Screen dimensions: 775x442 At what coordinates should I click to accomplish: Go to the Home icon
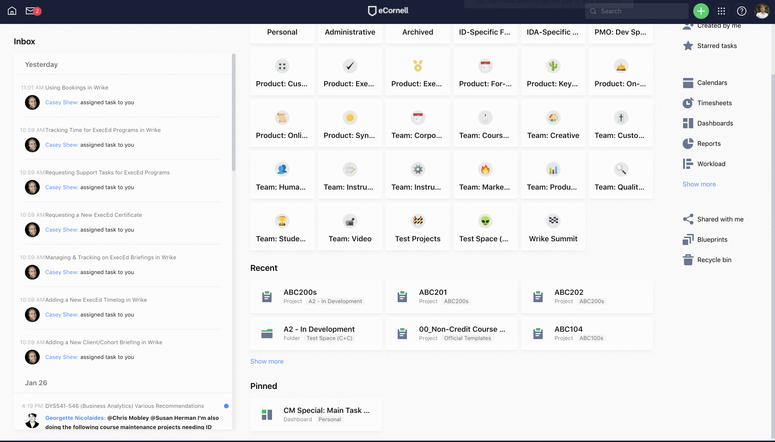coord(12,11)
